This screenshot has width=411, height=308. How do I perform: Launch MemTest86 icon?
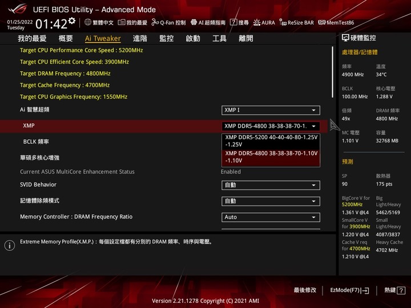(321, 22)
